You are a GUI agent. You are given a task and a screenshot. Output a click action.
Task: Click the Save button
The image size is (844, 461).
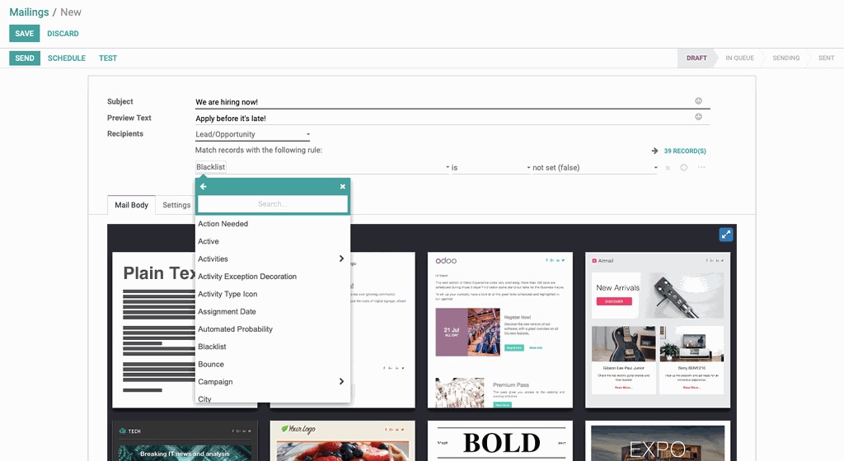tap(24, 33)
